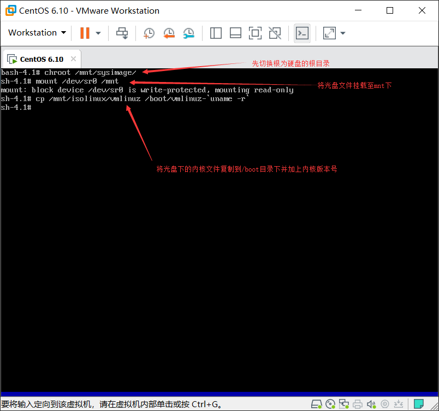Expand the power options dropdown arrow
The image size is (439, 411).
pyautogui.click(x=98, y=33)
